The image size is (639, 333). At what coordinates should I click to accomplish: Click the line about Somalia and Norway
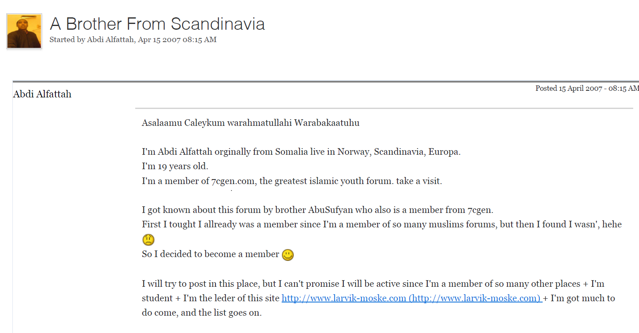[x=301, y=152]
